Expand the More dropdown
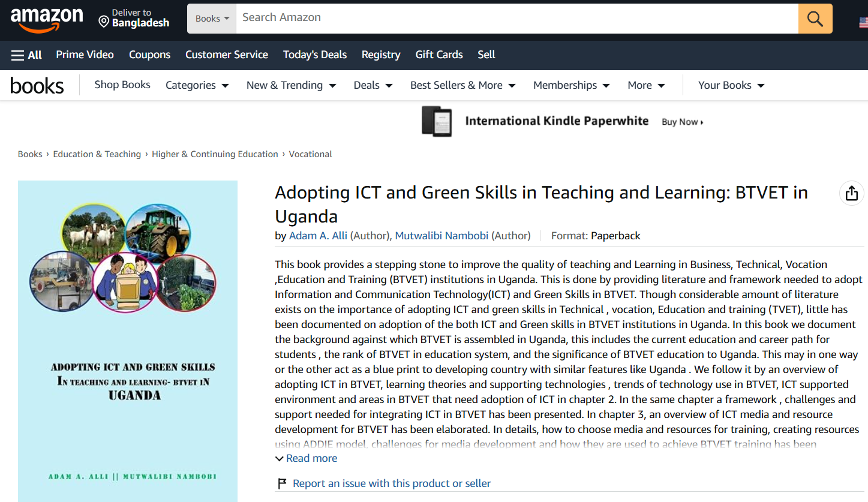The height and width of the screenshot is (502, 868). pyautogui.click(x=646, y=85)
